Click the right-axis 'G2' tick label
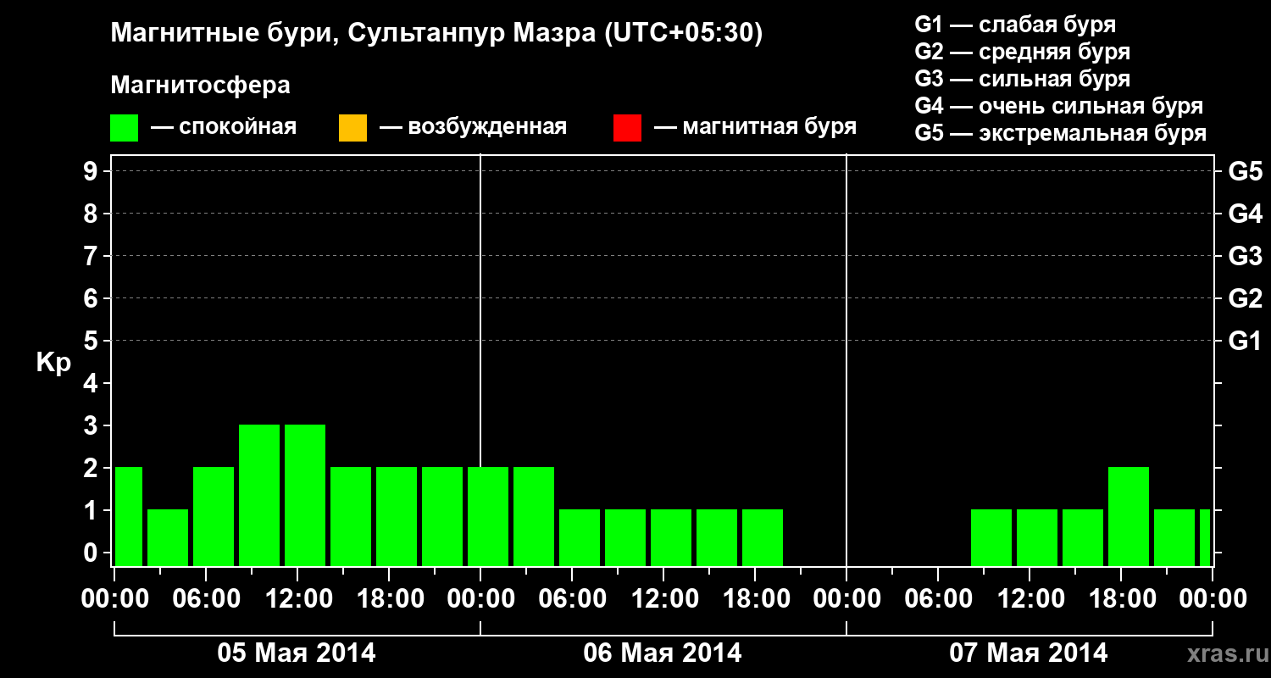The height and width of the screenshot is (678, 1271). [x=1245, y=299]
